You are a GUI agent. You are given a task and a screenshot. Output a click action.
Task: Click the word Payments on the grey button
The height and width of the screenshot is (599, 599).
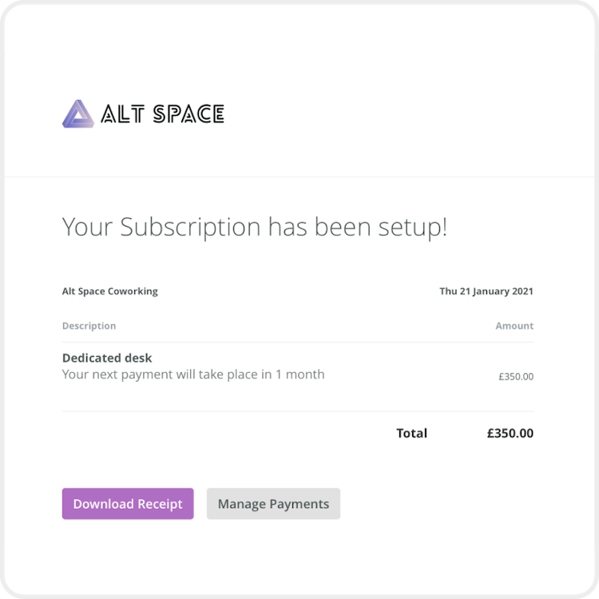pos(299,504)
